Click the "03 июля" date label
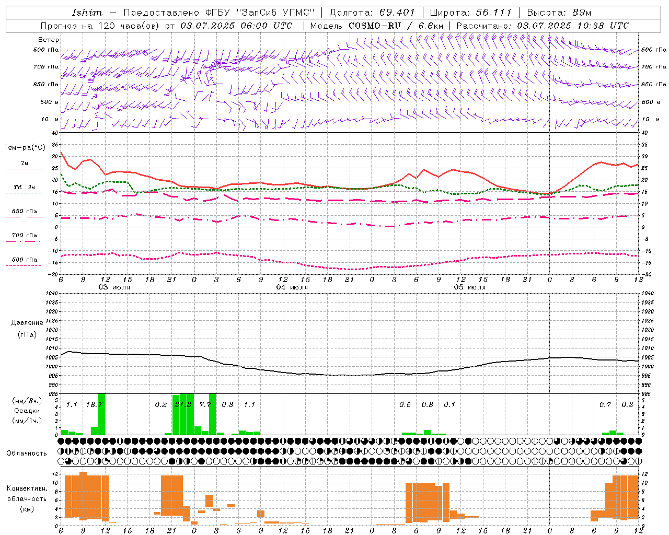 114,287
